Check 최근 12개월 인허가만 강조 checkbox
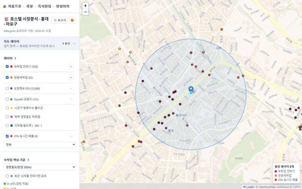 (7, 176)
